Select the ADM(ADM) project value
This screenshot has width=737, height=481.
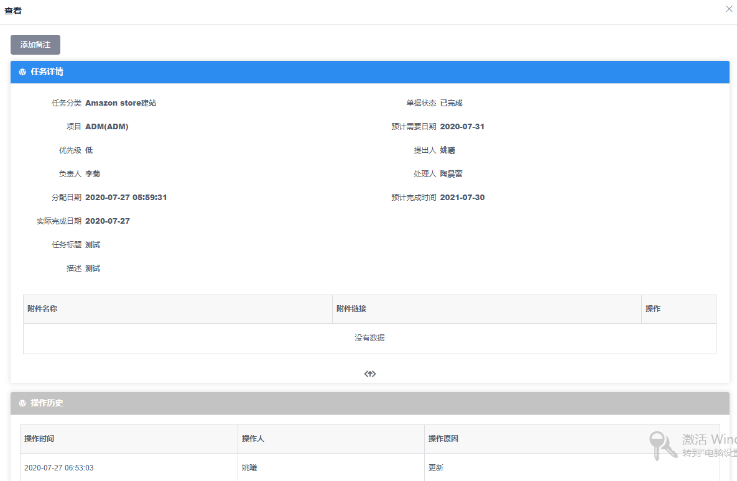(107, 126)
